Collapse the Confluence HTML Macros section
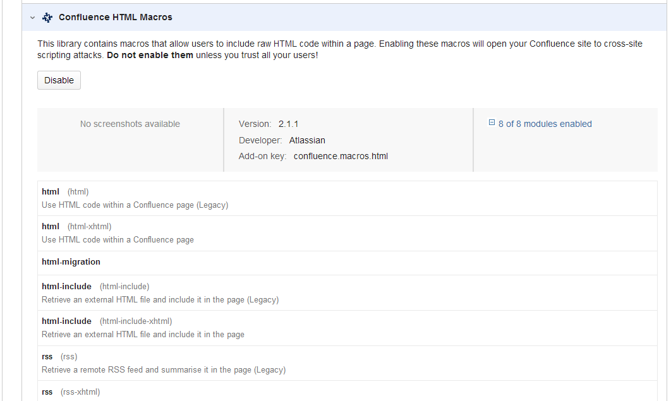The image size is (671, 401). (114, 17)
